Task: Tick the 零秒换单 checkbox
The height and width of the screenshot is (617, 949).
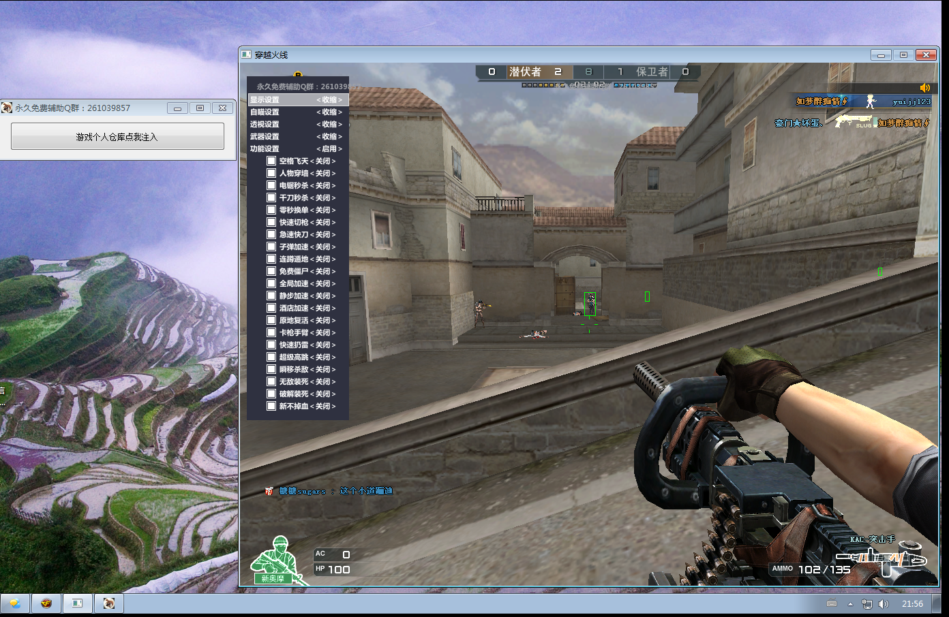Action: tap(271, 210)
